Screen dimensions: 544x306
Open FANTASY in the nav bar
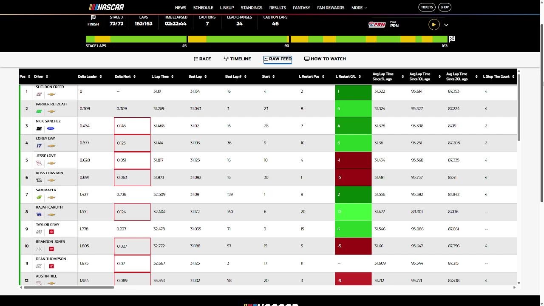301,8
